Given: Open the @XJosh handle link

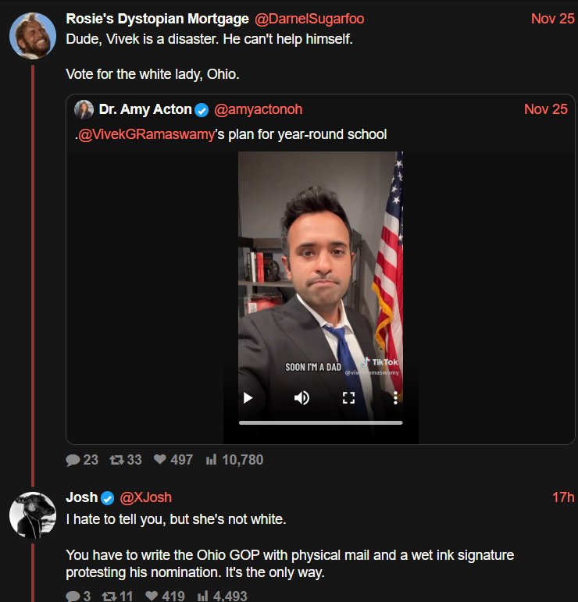Looking at the screenshot, I should pyautogui.click(x=145, y=497).
